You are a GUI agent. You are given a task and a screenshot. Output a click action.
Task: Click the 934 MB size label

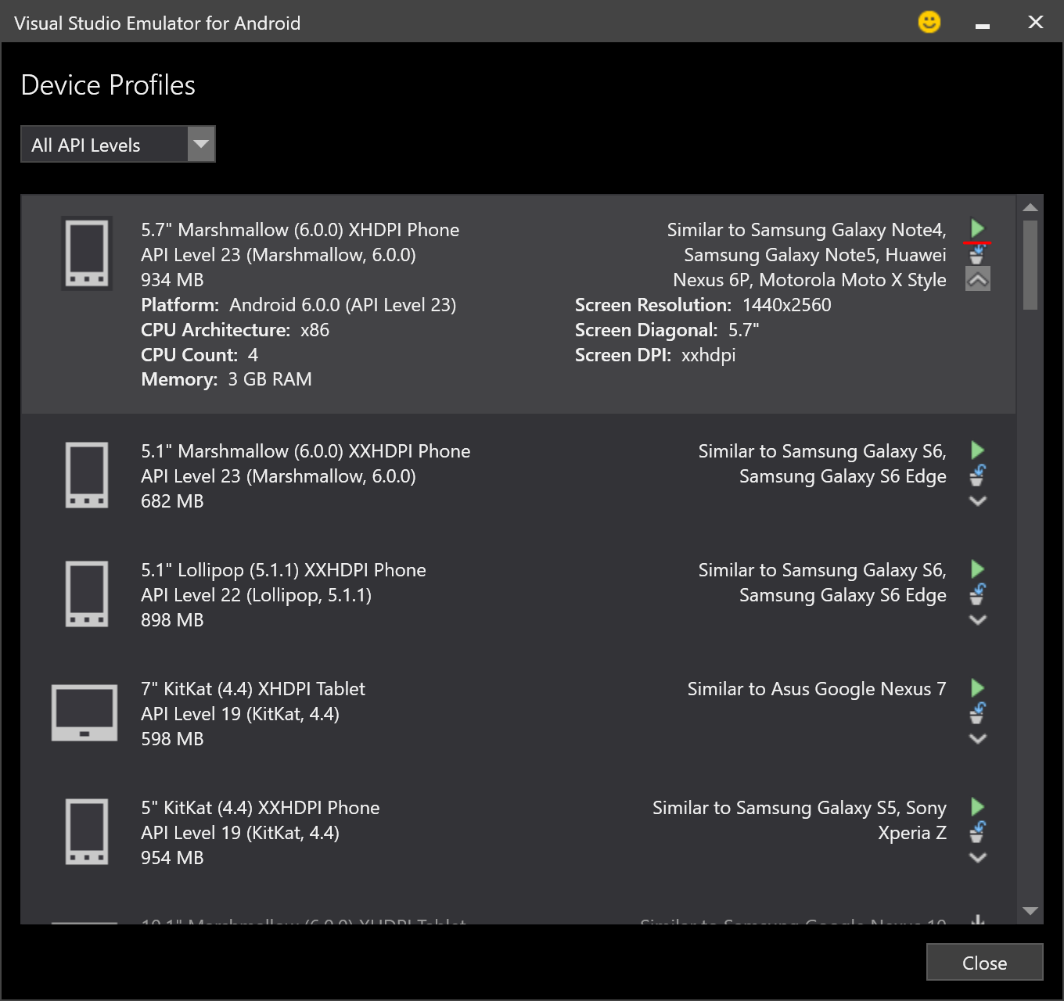172,280
